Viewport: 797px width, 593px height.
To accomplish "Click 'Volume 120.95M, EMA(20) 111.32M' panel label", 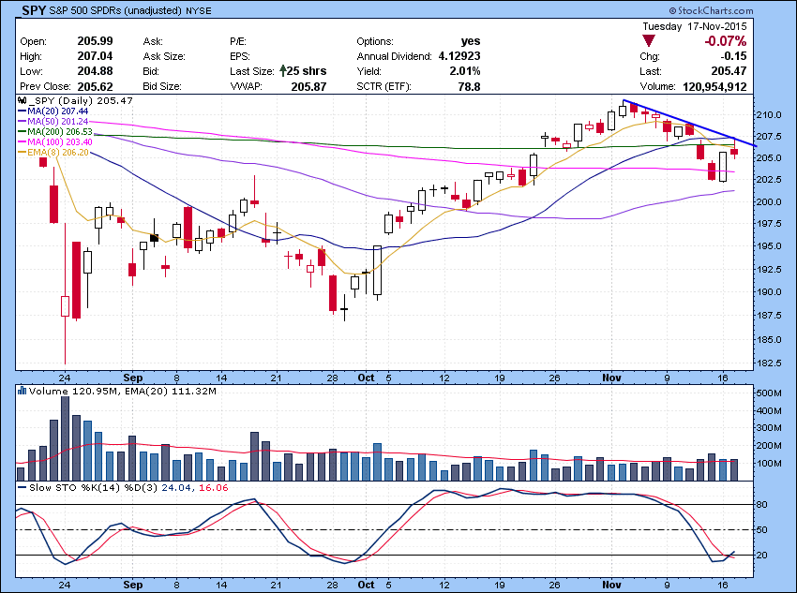I will point(123,391).
